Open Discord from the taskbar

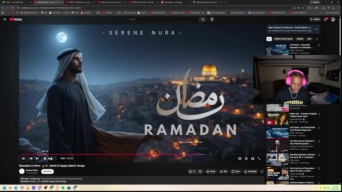point(40,188)
